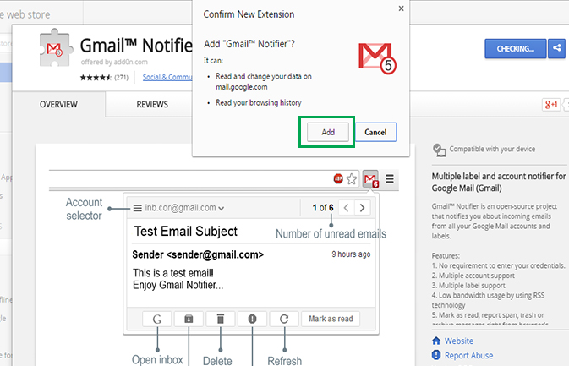Open the browser hamburger menu icon
Image resolution: width=569 pixels, height=366 pixels.
point(390,179)
